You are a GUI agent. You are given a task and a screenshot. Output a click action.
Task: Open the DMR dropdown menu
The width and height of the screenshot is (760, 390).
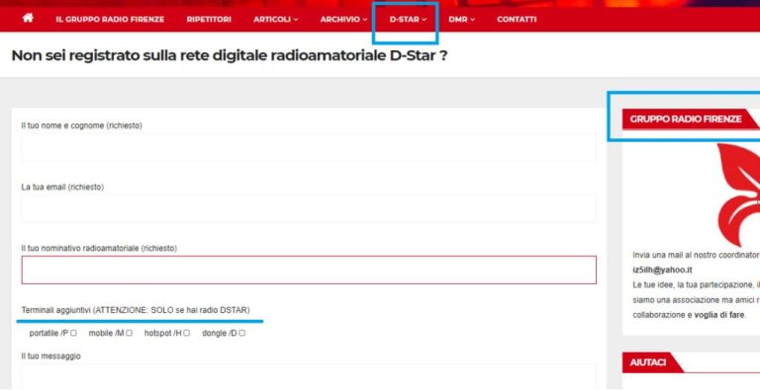[x=461, y=20]
